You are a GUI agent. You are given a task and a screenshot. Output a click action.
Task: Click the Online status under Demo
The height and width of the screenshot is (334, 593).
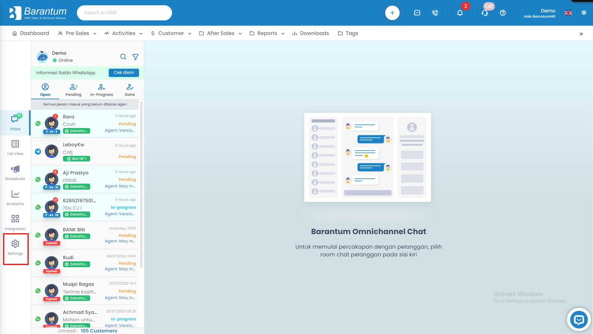click(x=63, y=60)
